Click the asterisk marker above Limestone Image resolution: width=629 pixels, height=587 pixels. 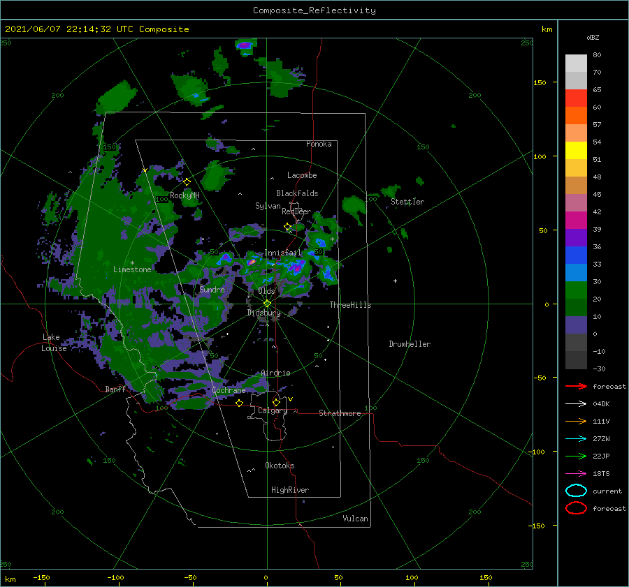[x=132, y=263]
